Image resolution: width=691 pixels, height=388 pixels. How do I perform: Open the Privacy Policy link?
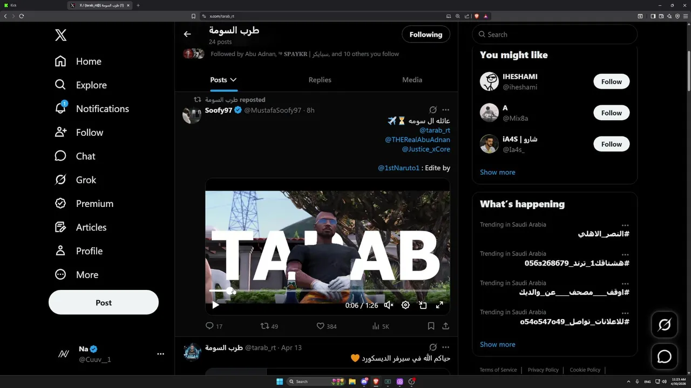[543, 370]
